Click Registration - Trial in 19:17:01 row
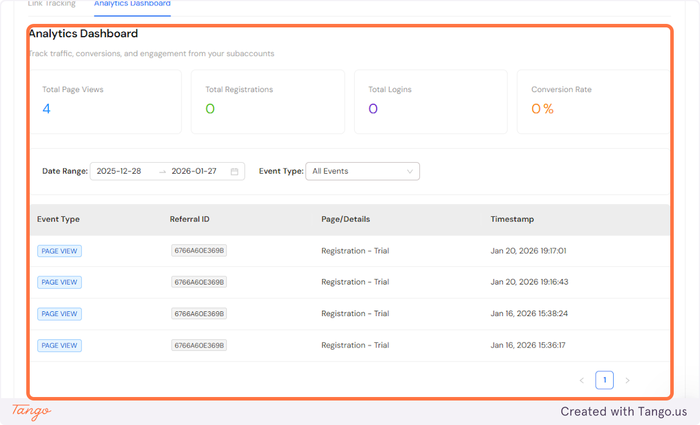This screenshot has width=700, height=425. click(x=355, y=251)
